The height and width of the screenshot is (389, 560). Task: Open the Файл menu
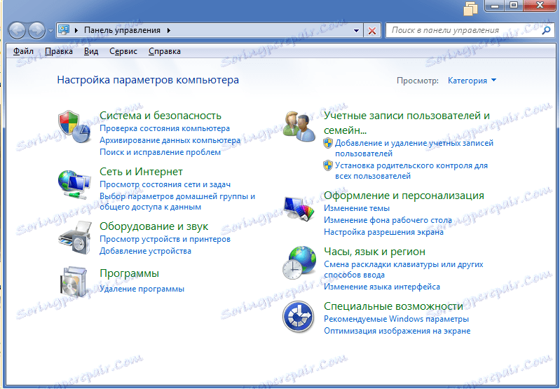pos(23,51)
